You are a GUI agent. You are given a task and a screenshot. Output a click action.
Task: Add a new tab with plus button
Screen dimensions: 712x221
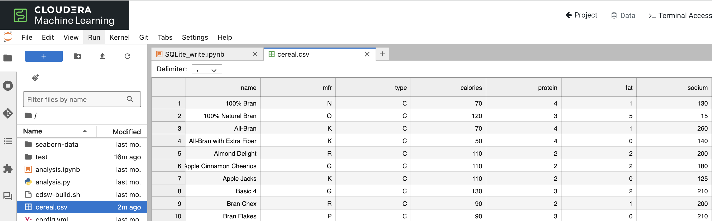point(382,54)
